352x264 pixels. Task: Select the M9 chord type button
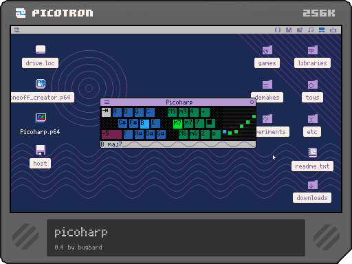(x=172, y=112)
